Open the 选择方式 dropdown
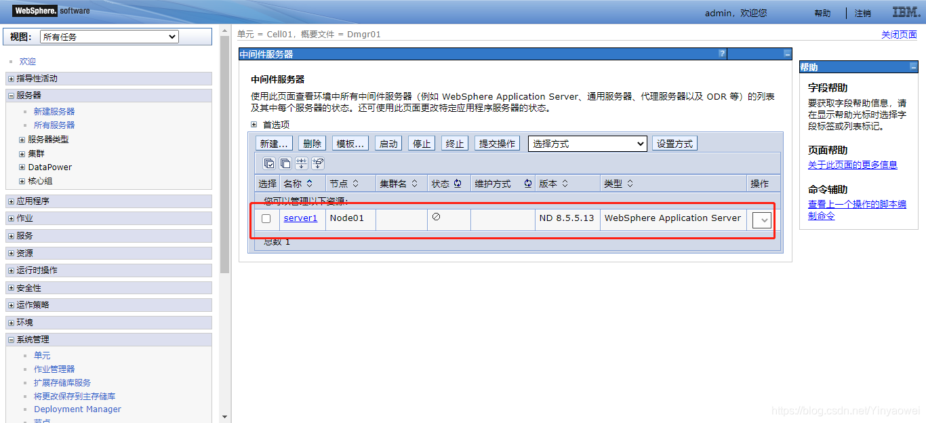 [588, 144]
